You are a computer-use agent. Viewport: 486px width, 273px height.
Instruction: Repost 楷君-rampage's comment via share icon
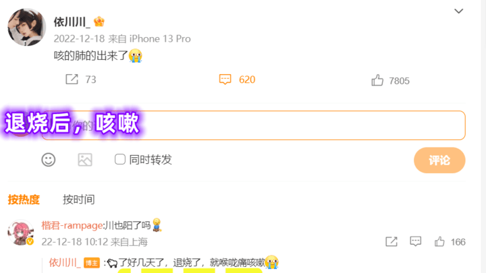391,241
